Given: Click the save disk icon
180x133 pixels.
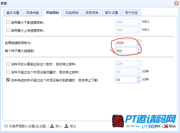Looking at the screenshot, I should (x=151, y=126).
